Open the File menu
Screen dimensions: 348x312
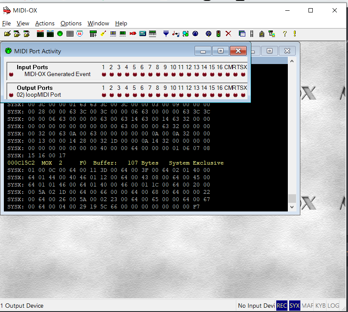(x=6, y=23)
